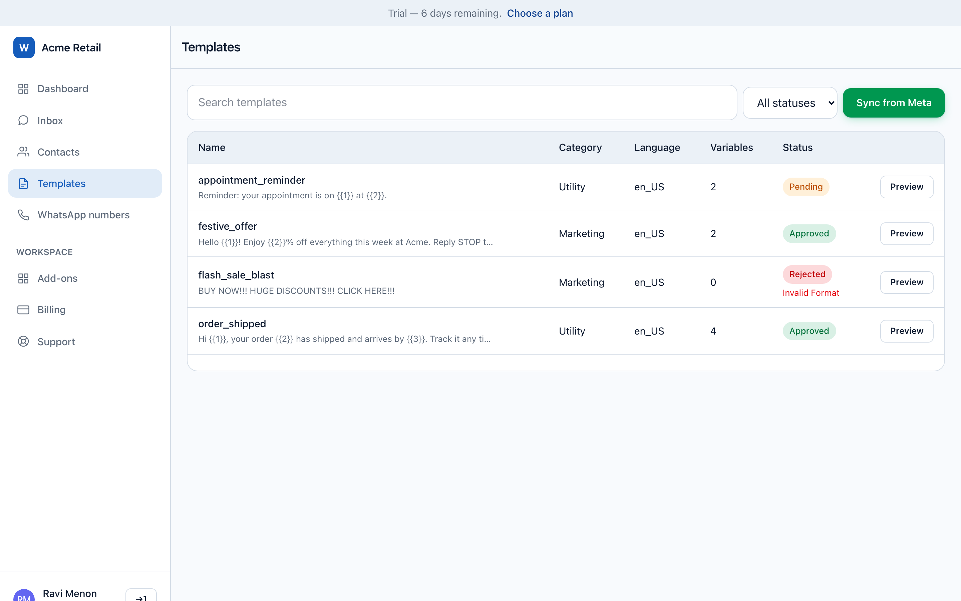Screen dimensions: 961x601
Task: Click the Acme Retail workspace name
Action: pos(71,48)
